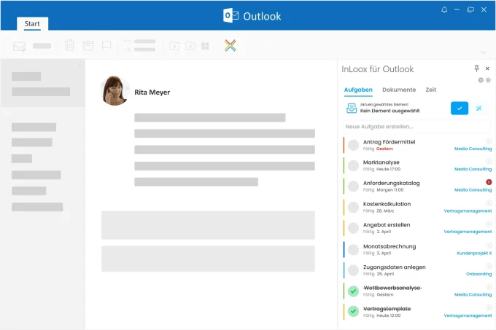Click the InLoox colorful X toolbar icon
The width and height of the screenshot is (496, 330).
230,46
